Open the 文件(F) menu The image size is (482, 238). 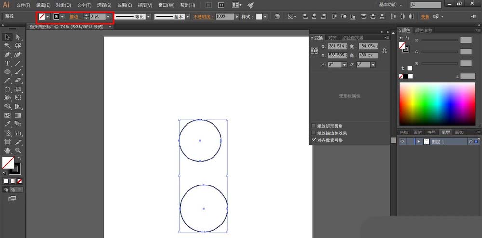click(x=23, y=5)
